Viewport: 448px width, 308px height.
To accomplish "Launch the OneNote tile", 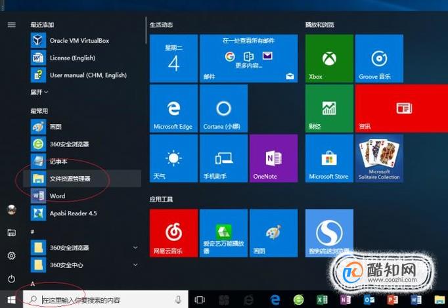I will coord(273,158).
